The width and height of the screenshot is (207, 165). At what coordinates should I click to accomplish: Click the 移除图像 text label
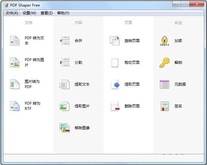82,128
